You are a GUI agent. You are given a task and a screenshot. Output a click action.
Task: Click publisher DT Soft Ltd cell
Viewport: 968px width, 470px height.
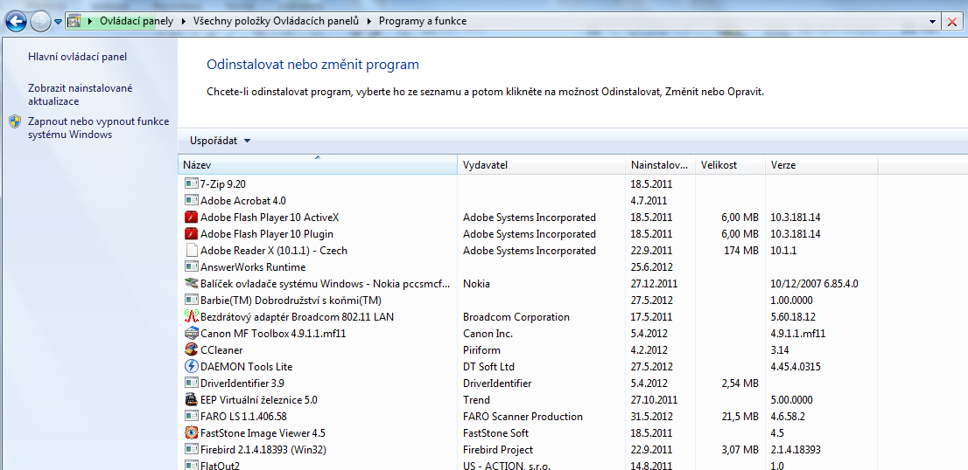click(488, 367)
